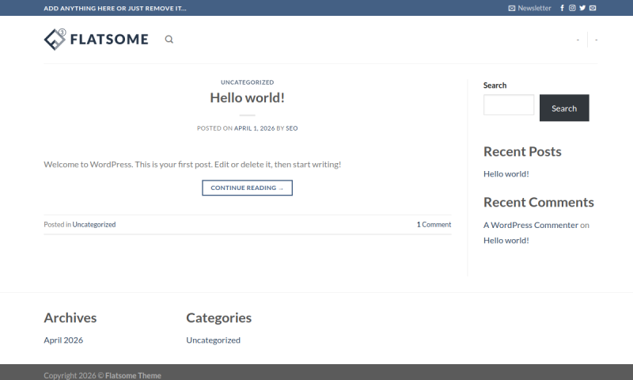
Task: Open the "Hello world!" post title
Action: coord(247,97)
